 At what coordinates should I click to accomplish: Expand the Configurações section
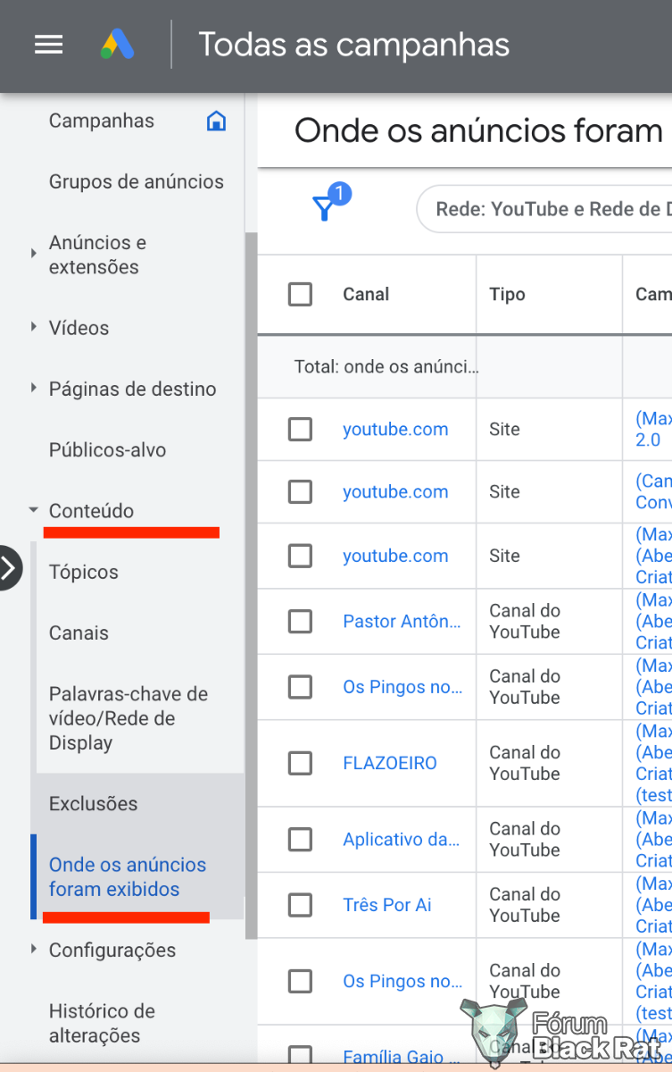34,950
